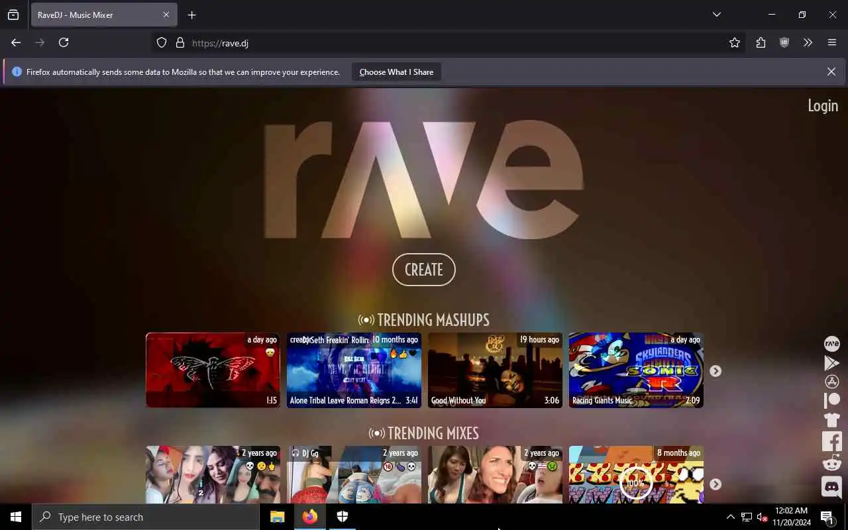848x530 pixels.
Task: Open the Discord icon in sidebar
Action: click(x=831, y=486)
